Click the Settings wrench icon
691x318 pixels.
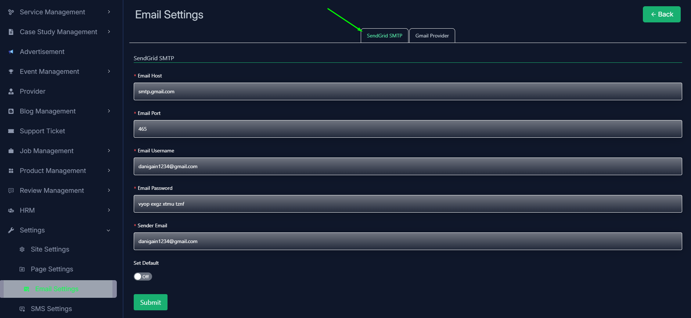[x=11, y=230]
